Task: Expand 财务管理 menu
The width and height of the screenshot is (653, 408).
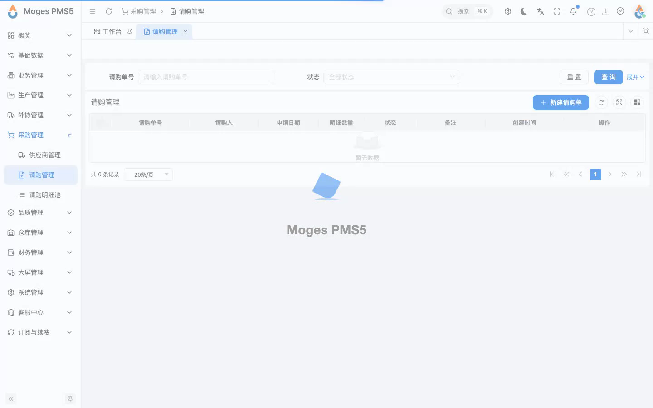Action: 40,253
